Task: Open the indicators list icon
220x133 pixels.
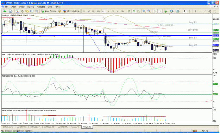Action: click(165, 11)
